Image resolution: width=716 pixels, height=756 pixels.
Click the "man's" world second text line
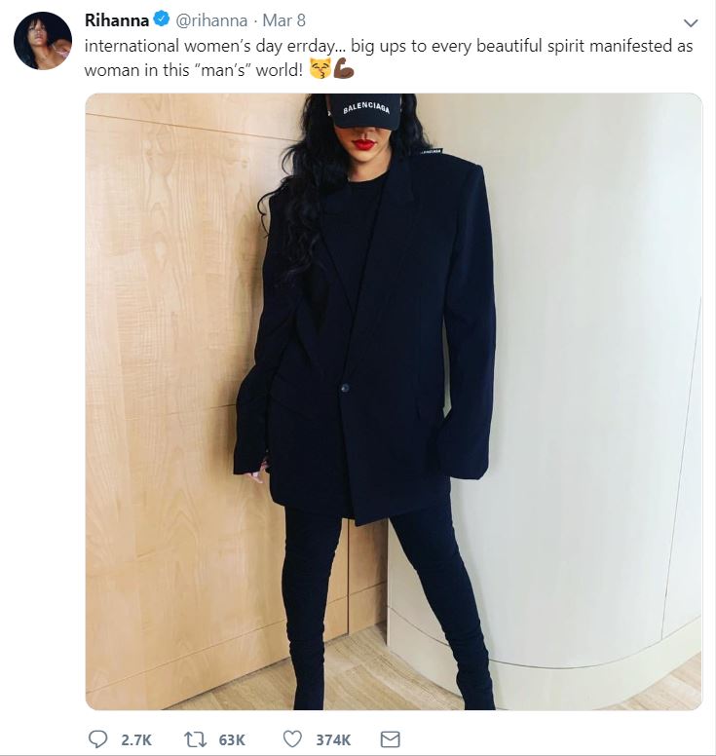(x=194, y=70)
